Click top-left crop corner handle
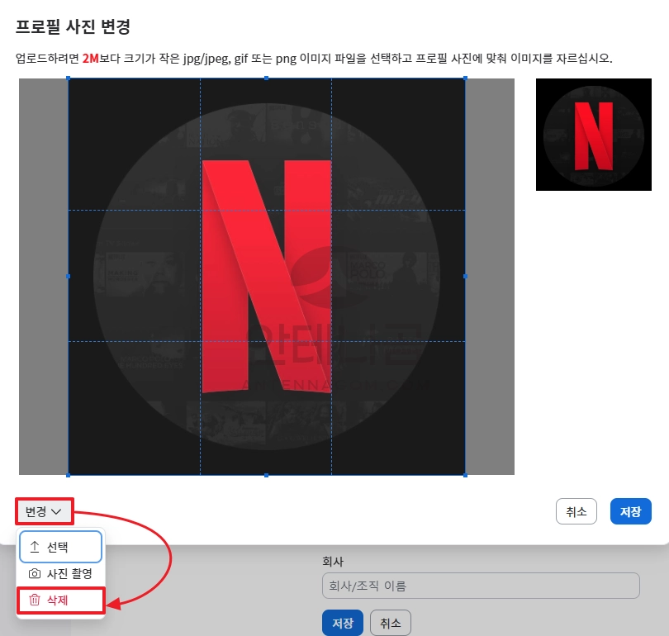 pos(69,78)
